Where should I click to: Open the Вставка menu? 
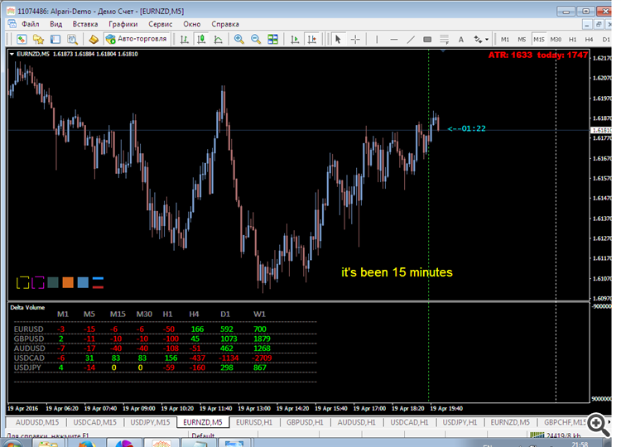tap(85, 24)
